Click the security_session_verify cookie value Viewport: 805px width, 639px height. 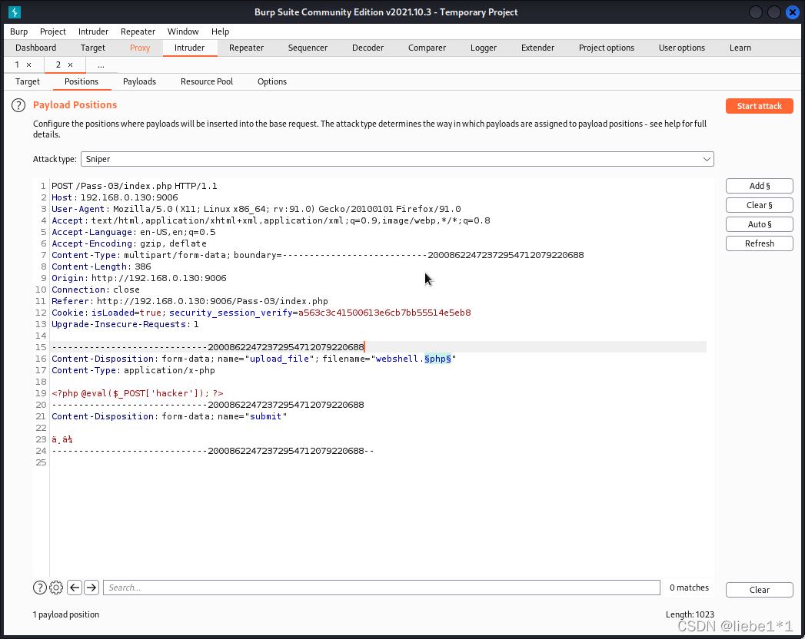pyautogui.click(x=384, y=313)
